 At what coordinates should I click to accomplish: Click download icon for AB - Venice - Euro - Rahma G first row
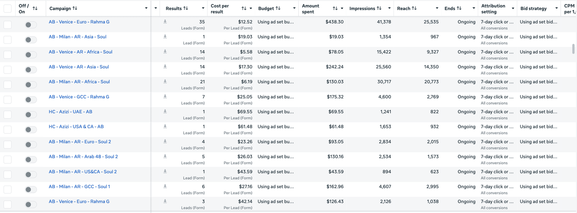(x=165, y=22)
